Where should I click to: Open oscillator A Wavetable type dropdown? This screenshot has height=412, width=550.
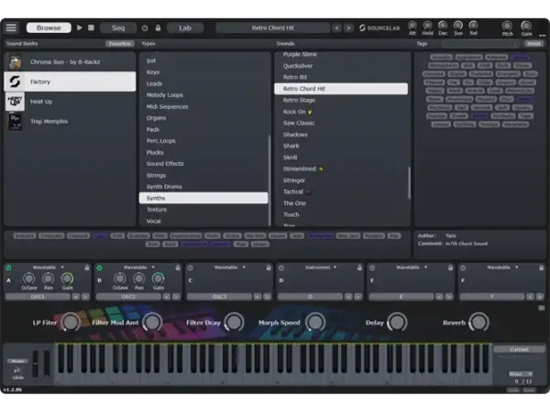[48, 267]
